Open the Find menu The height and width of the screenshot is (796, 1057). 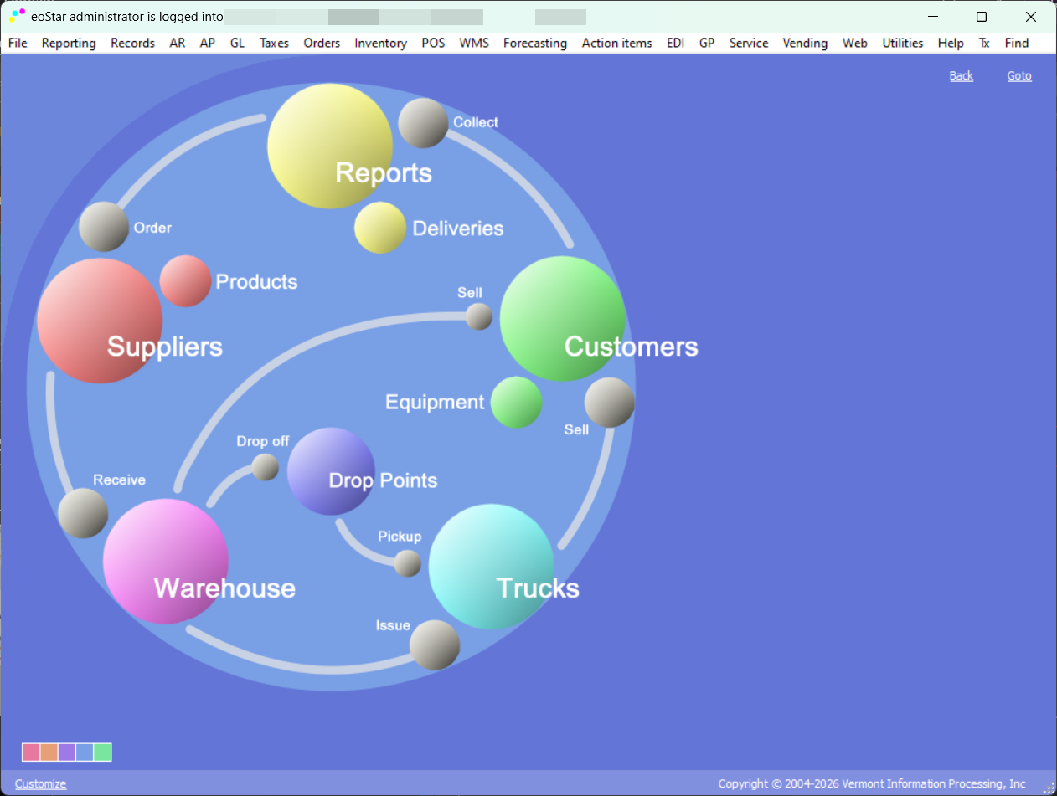click(1017, 43)
